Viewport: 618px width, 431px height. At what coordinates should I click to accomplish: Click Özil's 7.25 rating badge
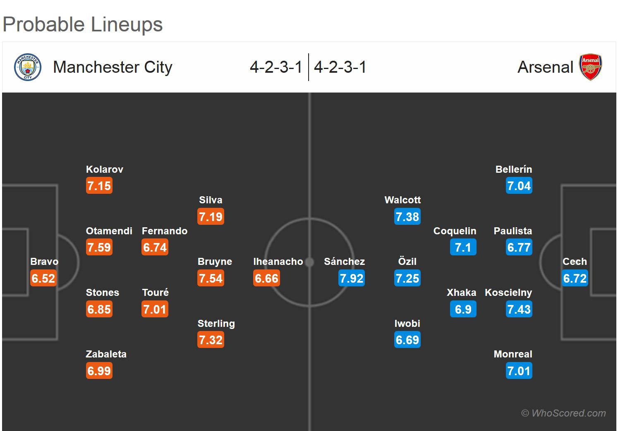click(x=407, y=279)
